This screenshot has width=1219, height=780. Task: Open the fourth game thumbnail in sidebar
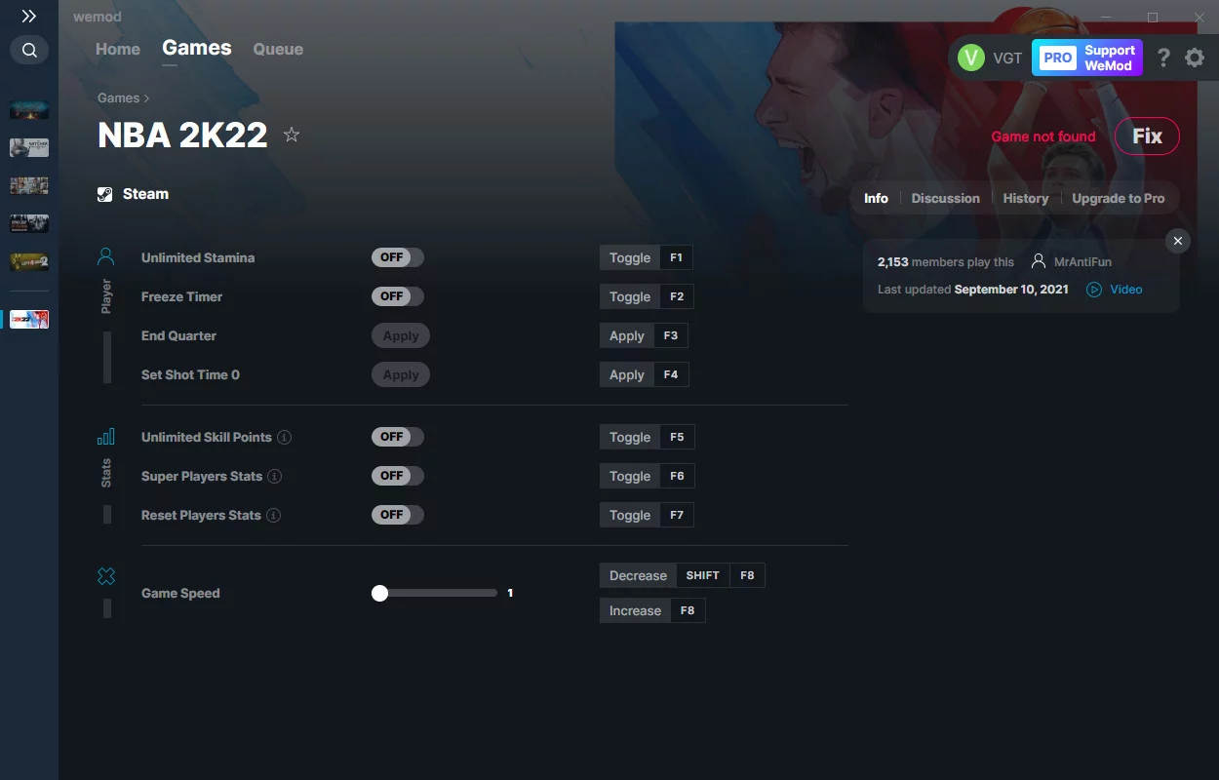[x=29, y=223]
